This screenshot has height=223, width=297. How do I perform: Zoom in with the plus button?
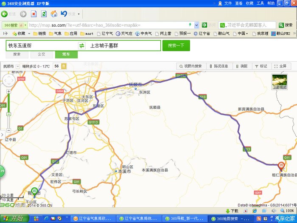click(8, 92)
